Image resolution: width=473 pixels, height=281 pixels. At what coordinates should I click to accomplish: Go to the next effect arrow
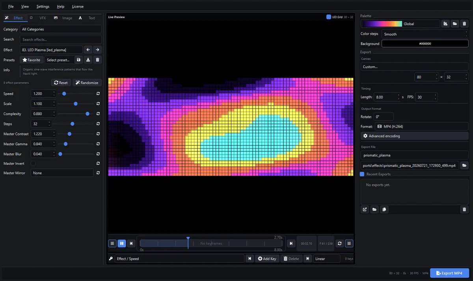[97, 50]
